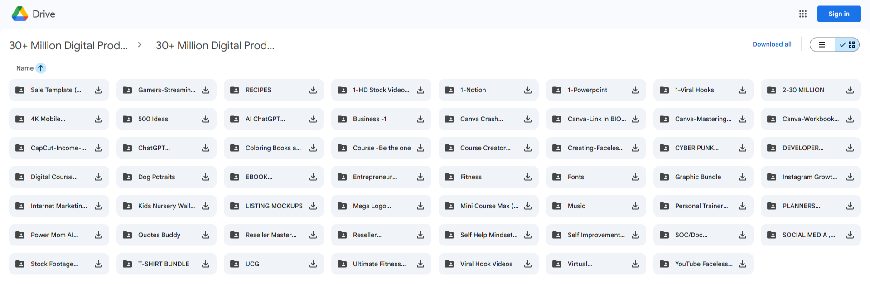Download the Gamers-Streaming folder
870x284 pixels.
(206, 90)
